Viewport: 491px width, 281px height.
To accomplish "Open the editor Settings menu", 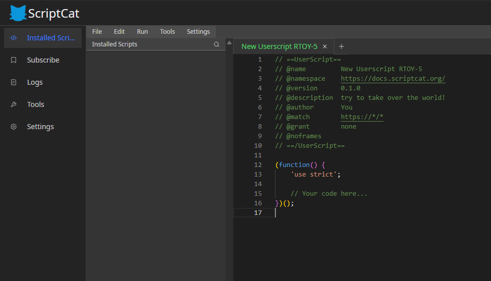I will click(x=198, y=32).
